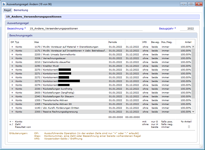
Task: Select the Regel tab
Action: coord(7,10)
